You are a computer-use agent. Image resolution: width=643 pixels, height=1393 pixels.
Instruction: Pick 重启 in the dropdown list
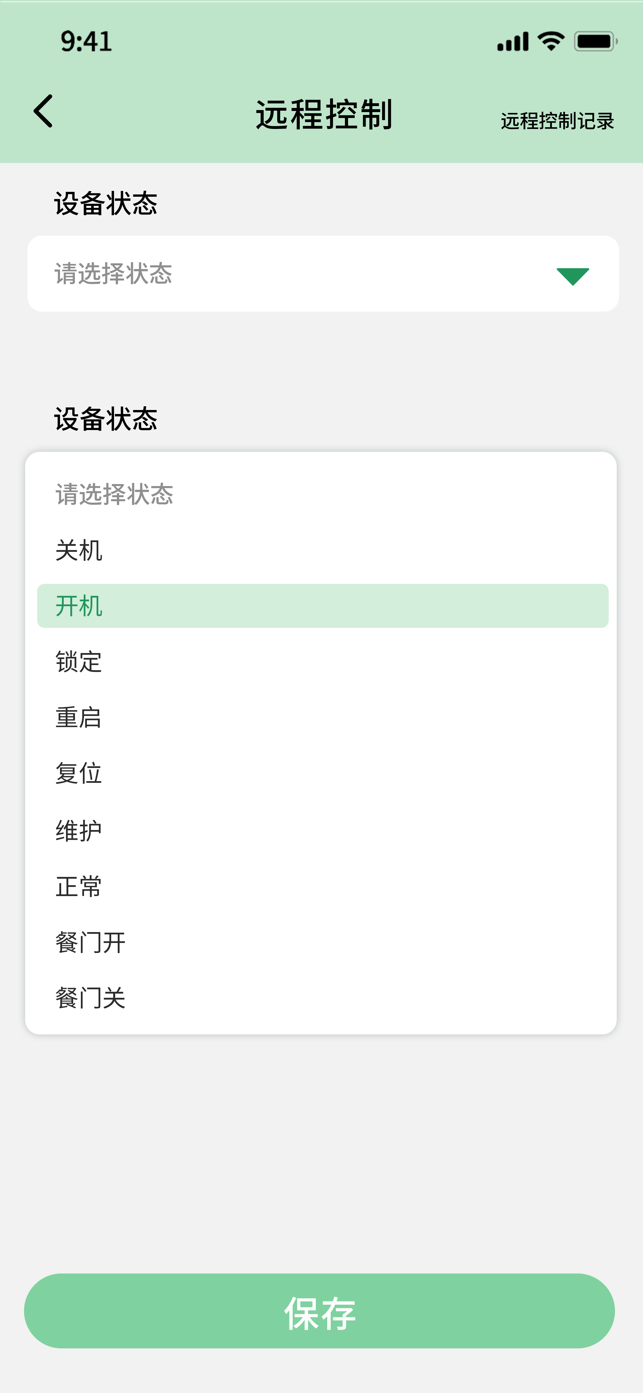coord(79,718)
